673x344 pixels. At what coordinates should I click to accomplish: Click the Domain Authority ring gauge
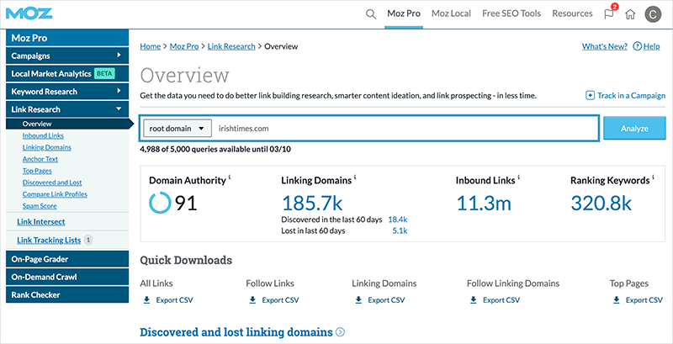pos(160,203)
